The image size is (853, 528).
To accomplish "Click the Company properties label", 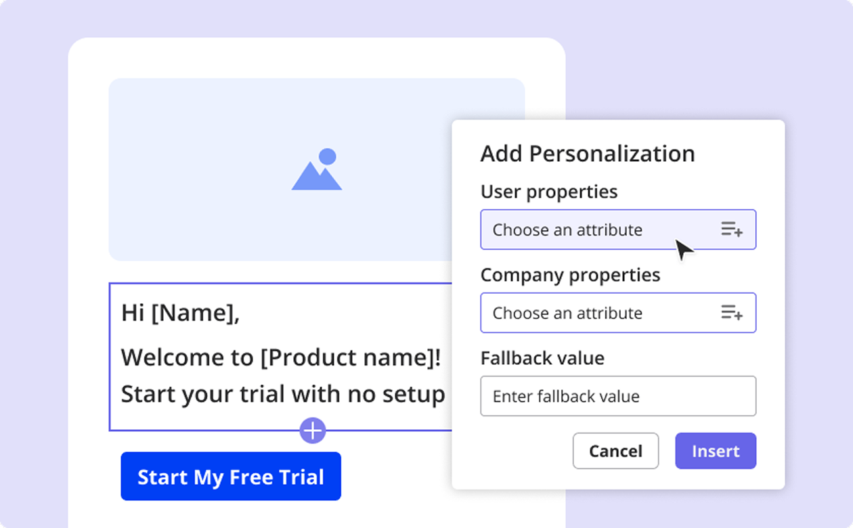I will [570, 275].
